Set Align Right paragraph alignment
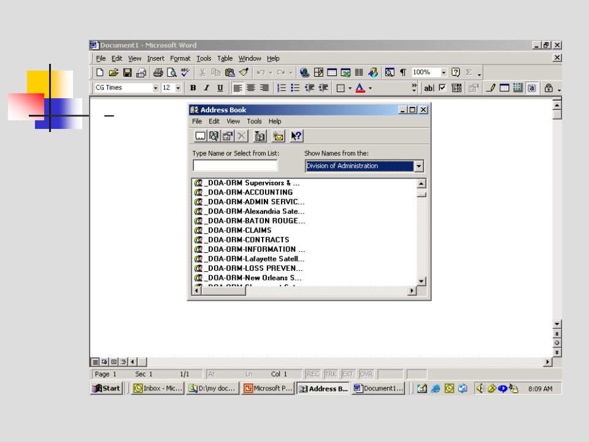 264,88
